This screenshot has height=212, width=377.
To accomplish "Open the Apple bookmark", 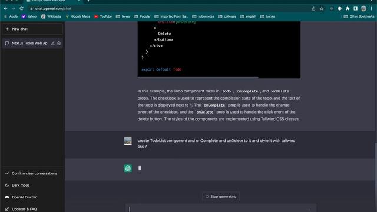I will tap(11, 16).
